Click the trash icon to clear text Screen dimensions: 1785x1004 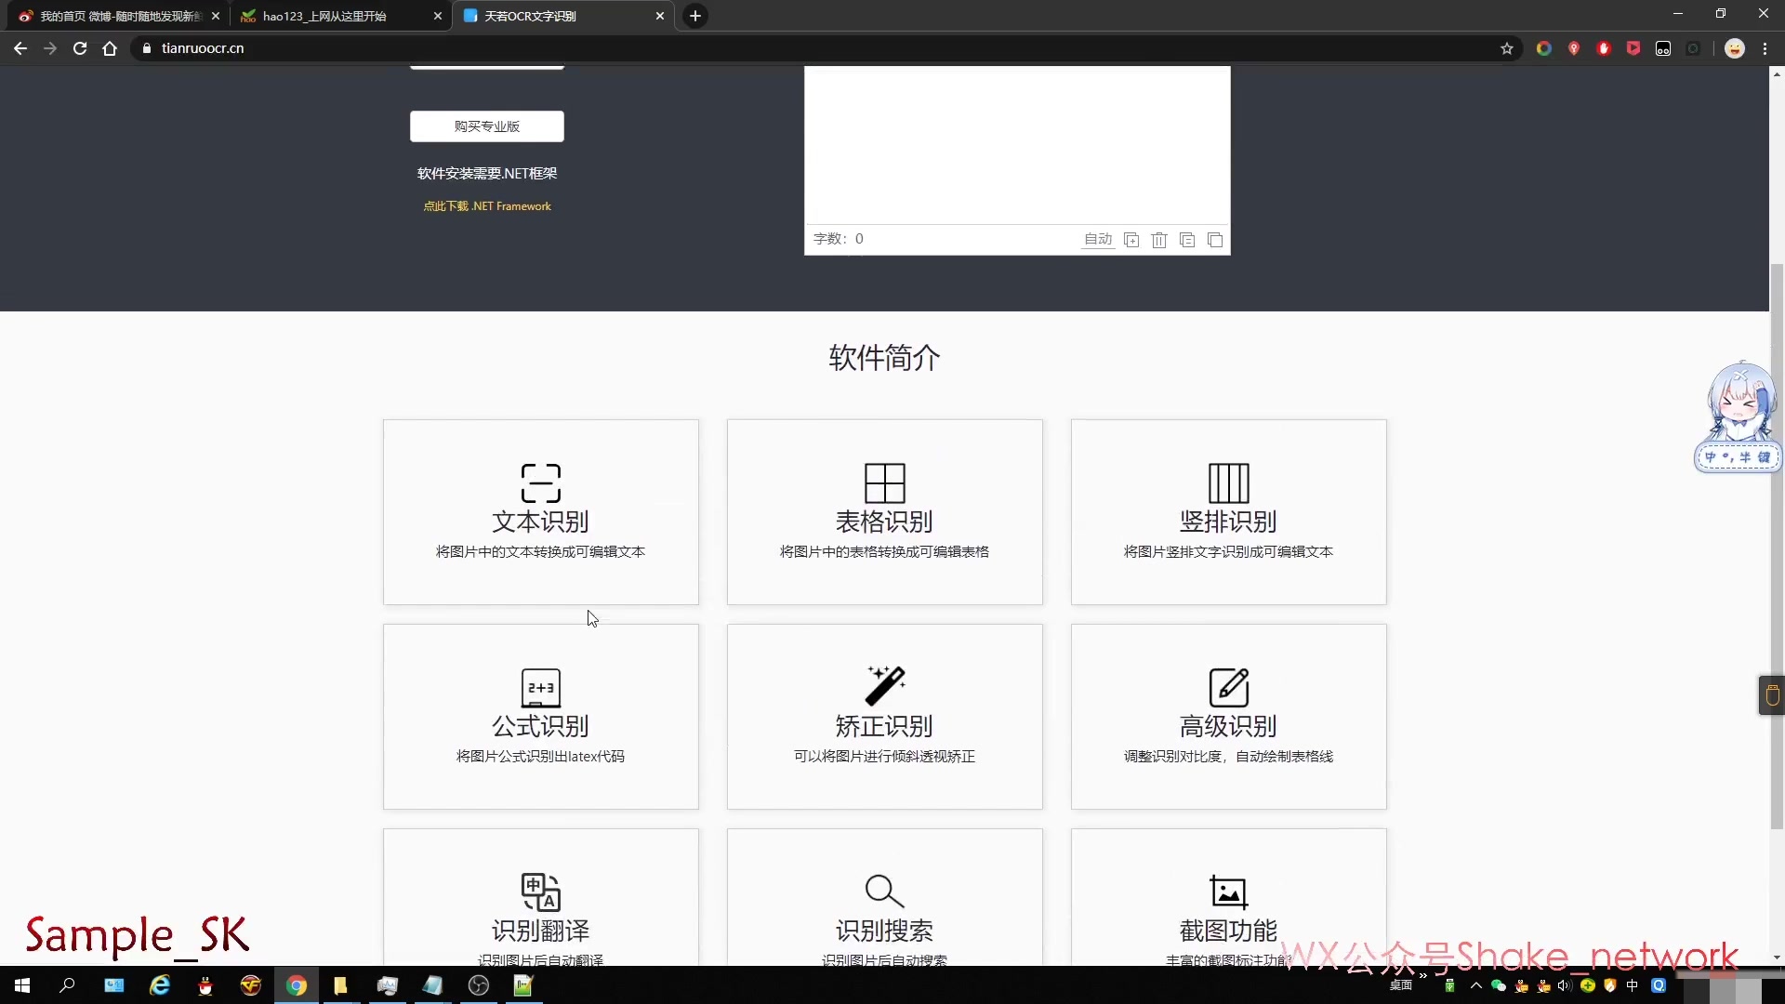click(1159, 240)
